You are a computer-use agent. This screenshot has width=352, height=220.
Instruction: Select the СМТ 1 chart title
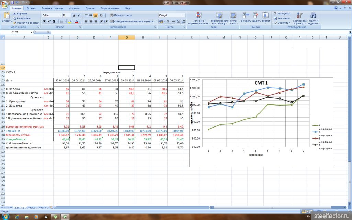click(261, 83)
